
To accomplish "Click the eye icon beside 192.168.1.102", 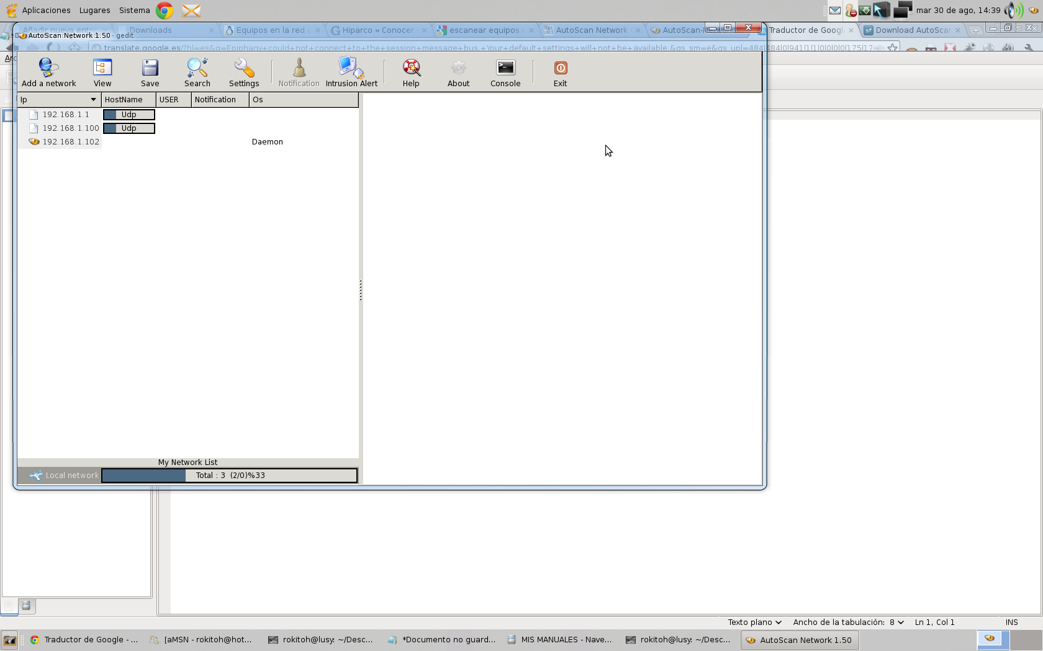I will pyautogui.click(x=34, y=142).
